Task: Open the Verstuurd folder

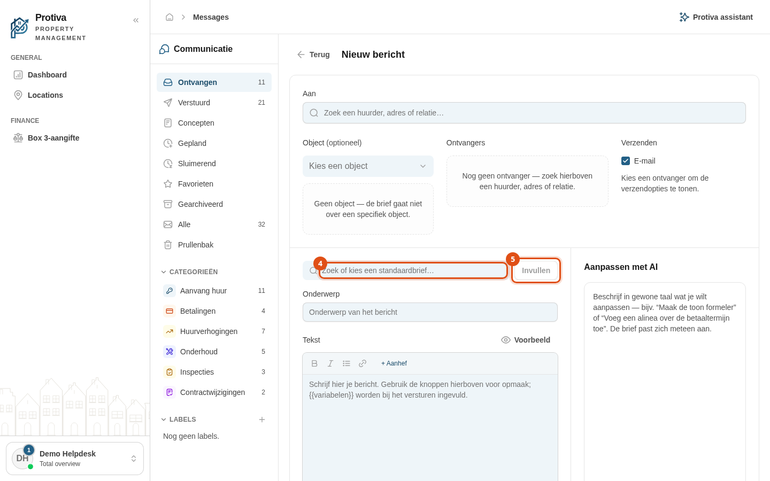Action: [214, 103]
